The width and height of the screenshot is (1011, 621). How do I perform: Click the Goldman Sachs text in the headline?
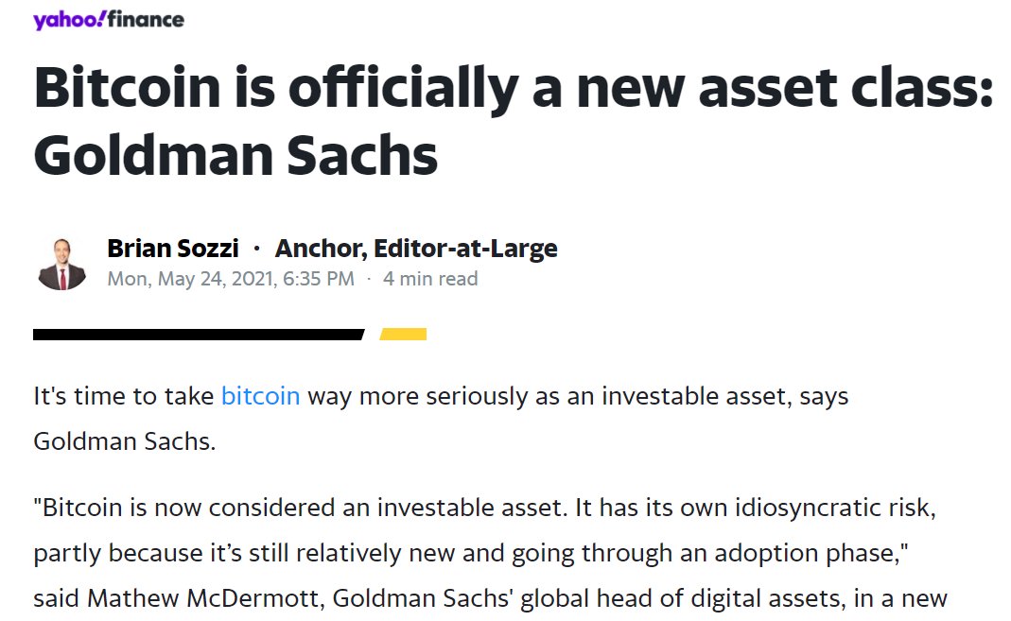click(x=235, y=155)
